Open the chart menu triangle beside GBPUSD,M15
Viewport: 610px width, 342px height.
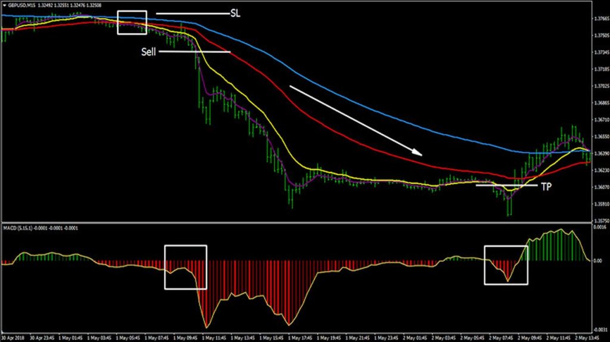pyautogui.click(x=5, y=5)
